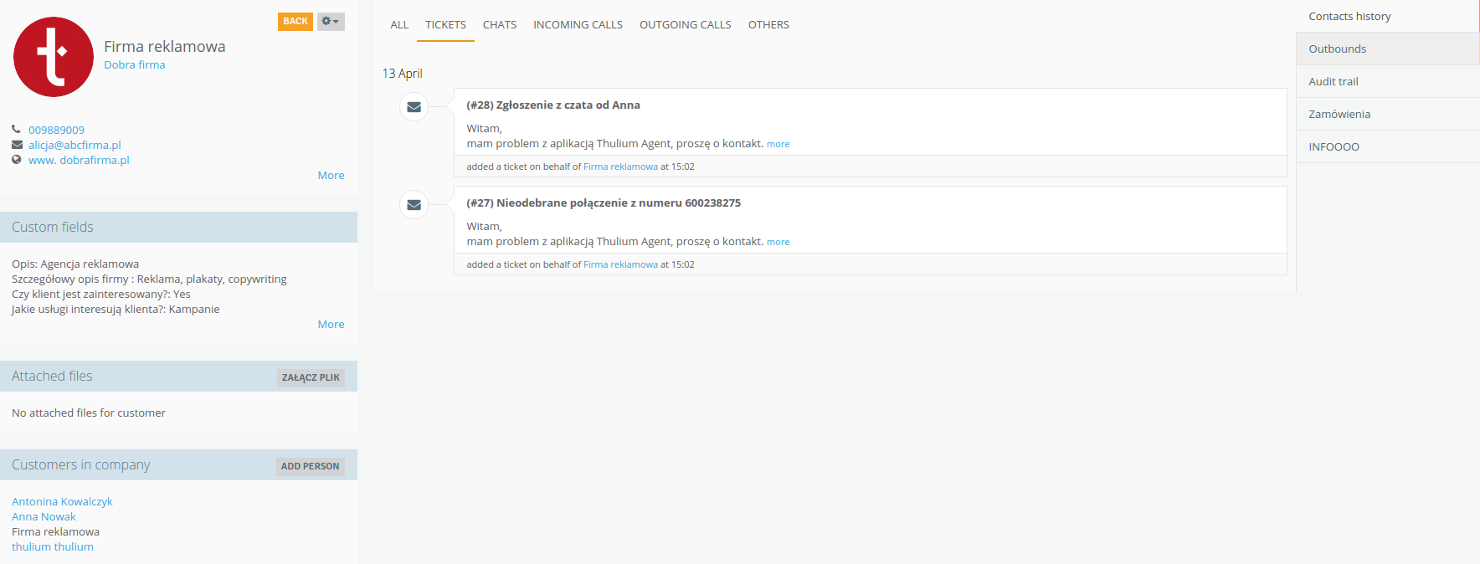The image size is (1480, 564).
Task: Expand More under Custom fields
Action: 331,324
